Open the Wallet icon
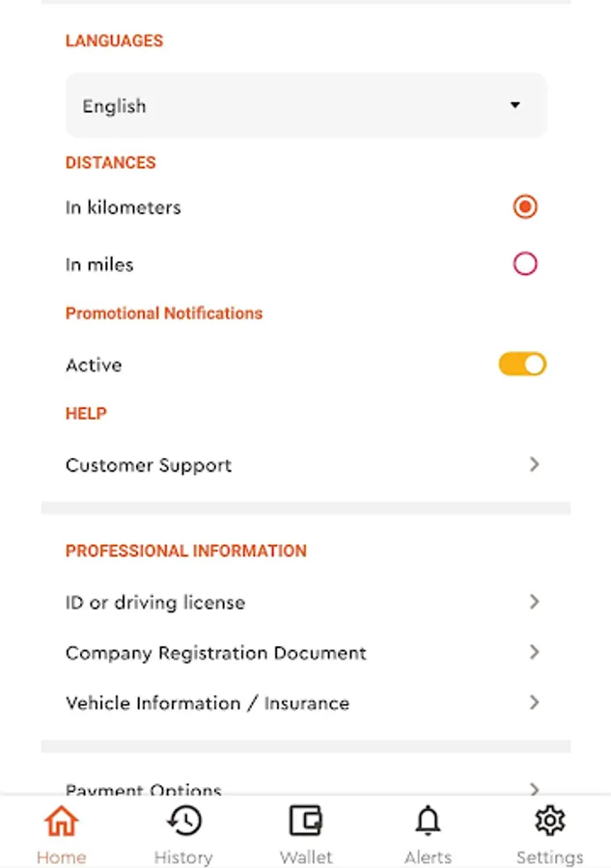The width and height of the screenshot is (611, 868). pos(305,822)
